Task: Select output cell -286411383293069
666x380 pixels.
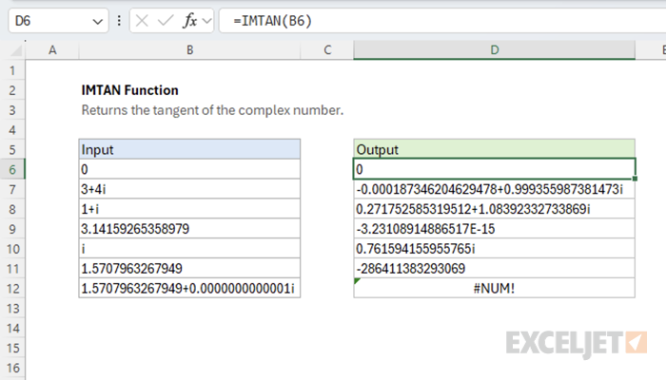Action: (495, 269)
